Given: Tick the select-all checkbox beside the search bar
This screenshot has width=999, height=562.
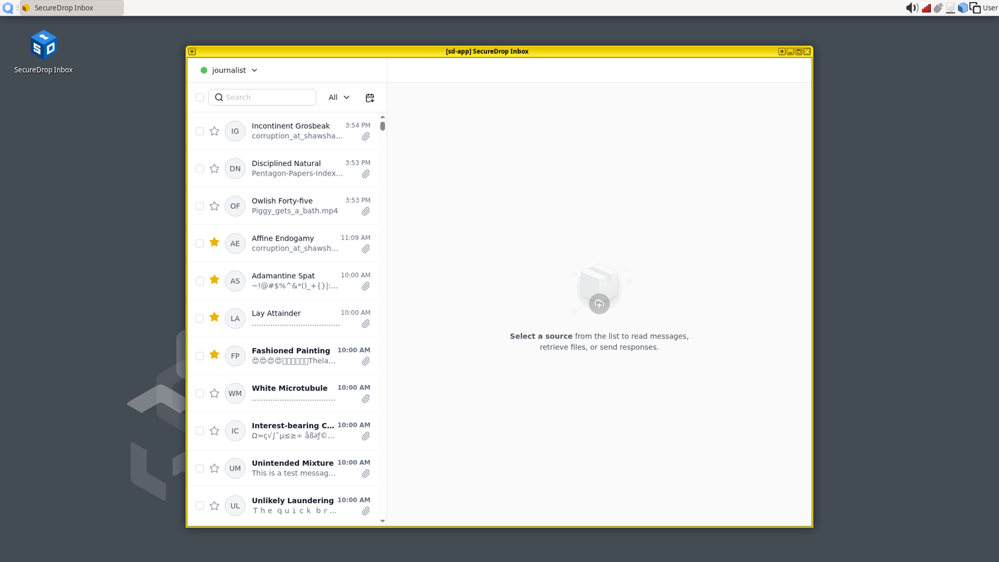Looking at the screenshot, I should (x=200, y=97).
